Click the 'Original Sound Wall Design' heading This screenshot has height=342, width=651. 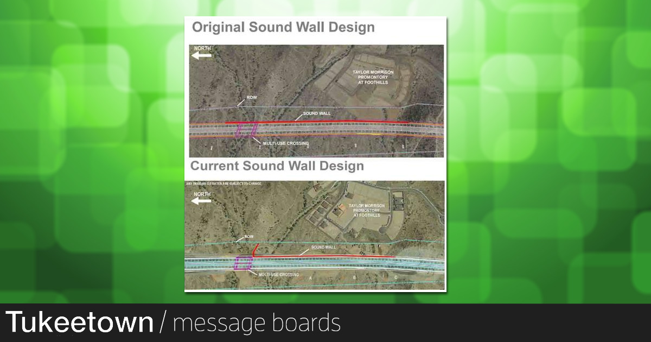pos(283,27)
